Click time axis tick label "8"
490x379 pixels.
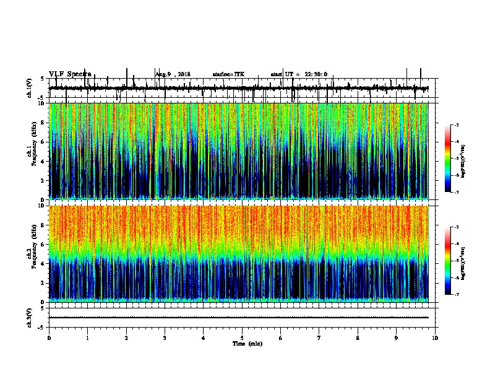pyautogui.click(x=358, y=338)
